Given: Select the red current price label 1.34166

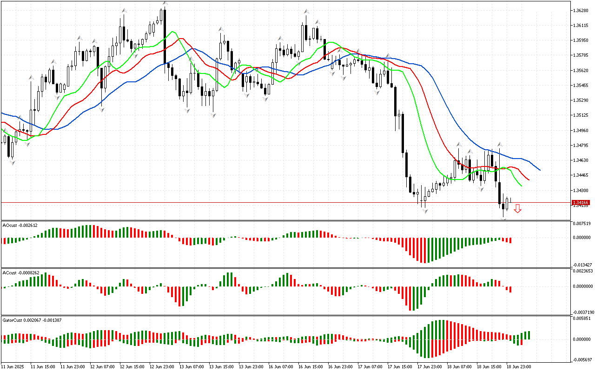Looking at the screenshot, I should click(581, 203).
